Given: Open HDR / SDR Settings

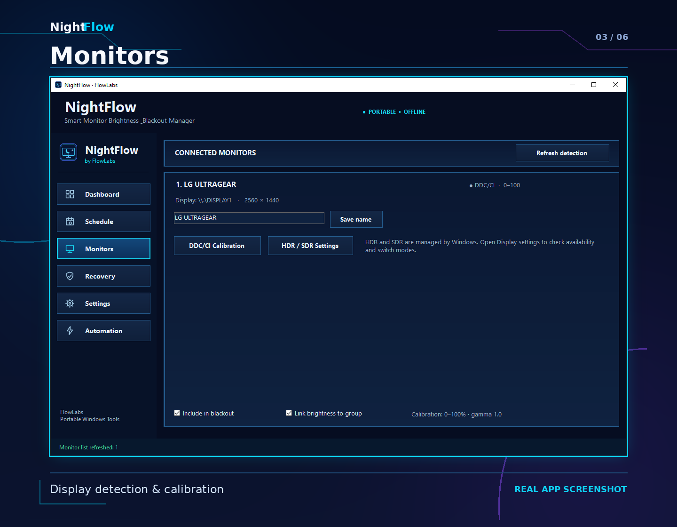Looking at the screenshot, I should (310, 246).
